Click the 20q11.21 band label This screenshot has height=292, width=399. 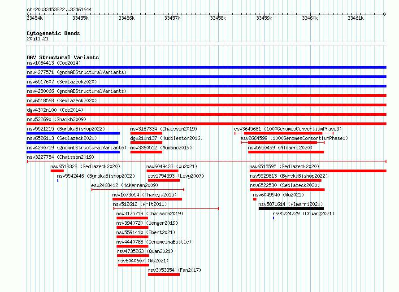(x=38, y=39)
